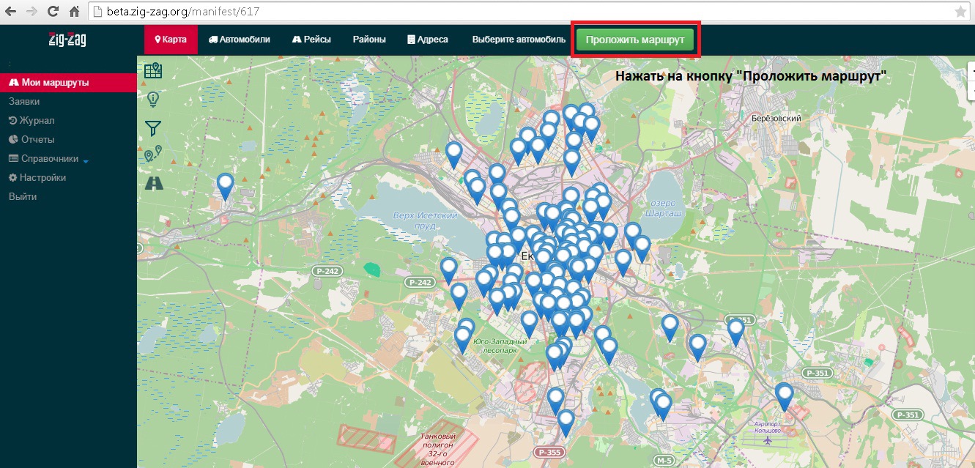Click the Берёзовский town label on map
Screen dimensions: 975x468
[x=776, y=118]
